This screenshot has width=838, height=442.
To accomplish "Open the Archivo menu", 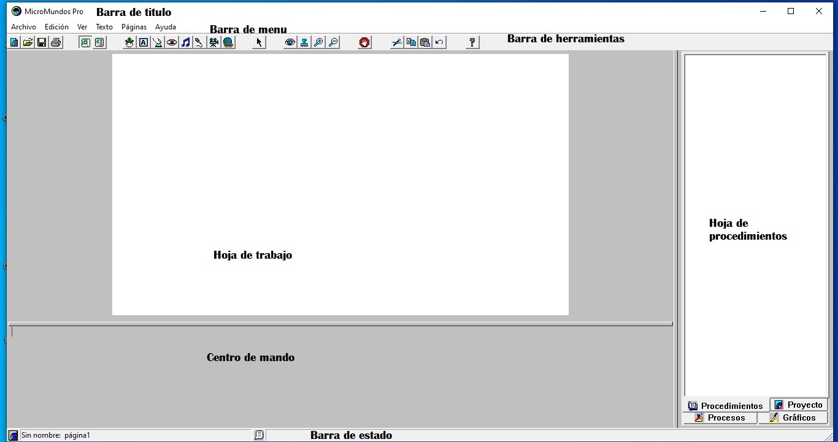I will pos(23,27).
